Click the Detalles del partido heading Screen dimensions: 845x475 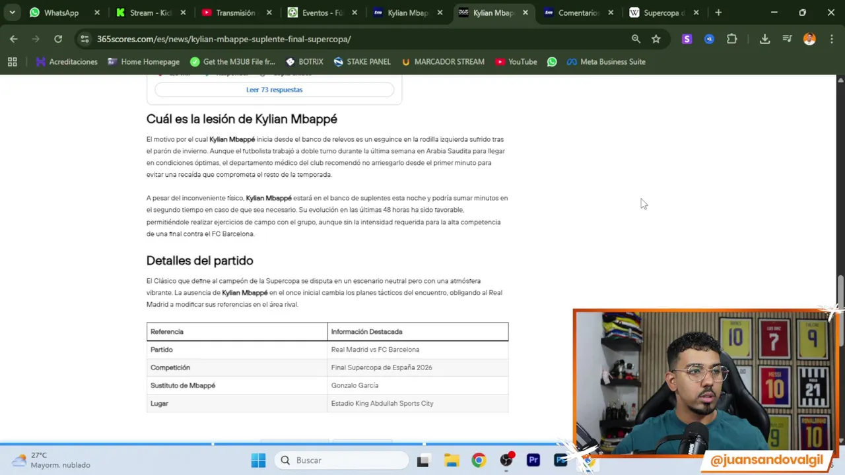point(199,261)
